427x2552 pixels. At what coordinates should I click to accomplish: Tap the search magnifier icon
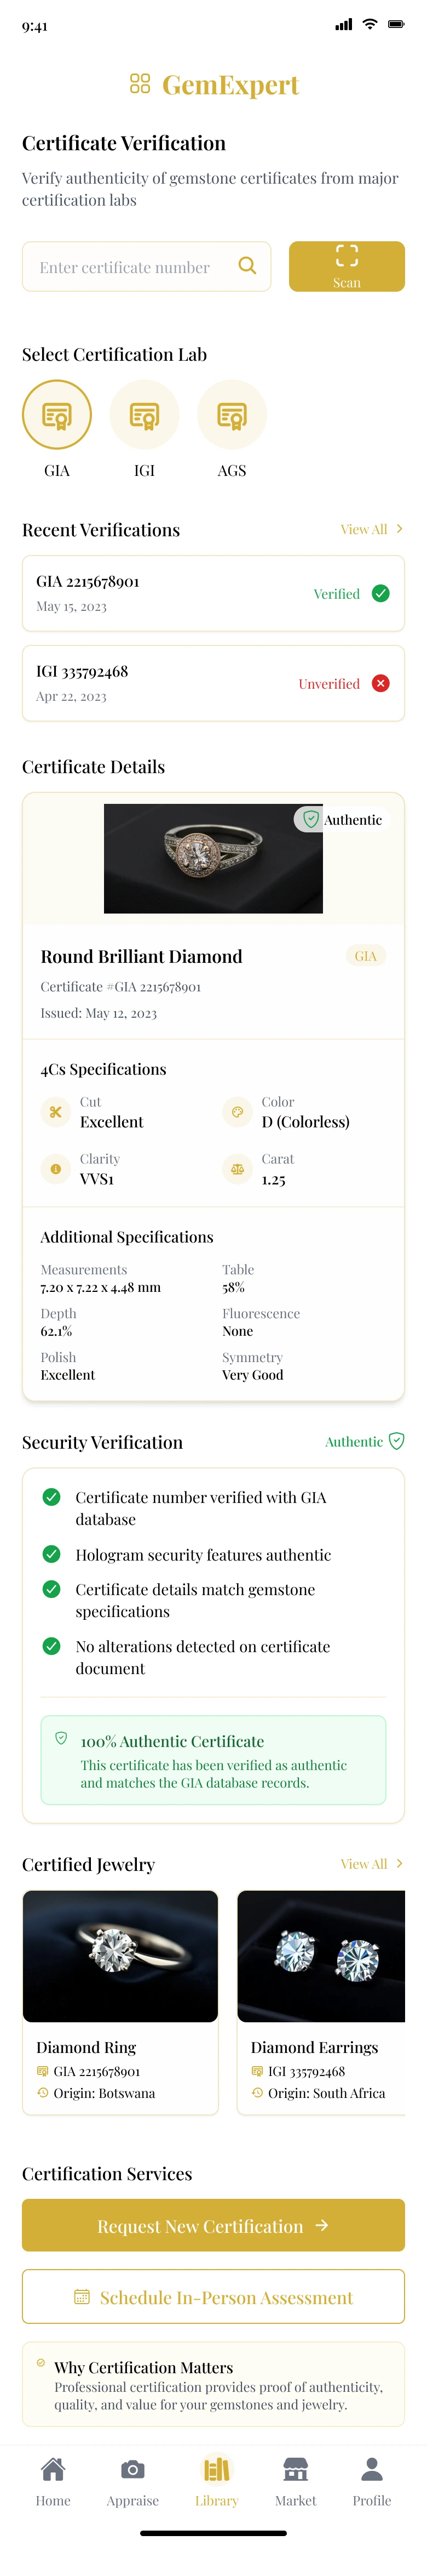pos(247,265)
